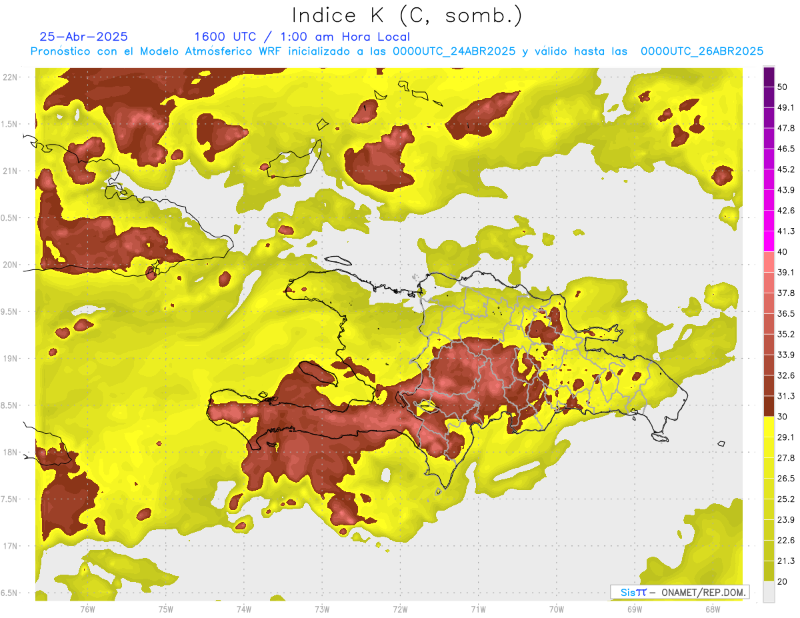The width and height of the screenshot is (800, 618).
Task: Click the colorbar value "47.8"
Action: click(x=786, y=128)
